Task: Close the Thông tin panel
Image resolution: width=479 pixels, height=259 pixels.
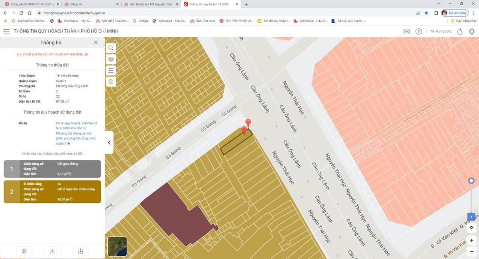Action: tap(96, 42)
